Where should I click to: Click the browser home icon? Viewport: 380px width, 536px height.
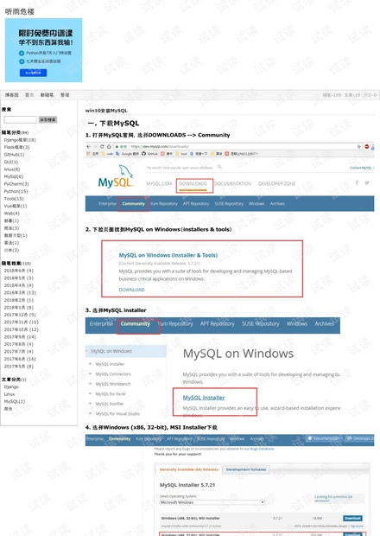click(x=109, y=146)
